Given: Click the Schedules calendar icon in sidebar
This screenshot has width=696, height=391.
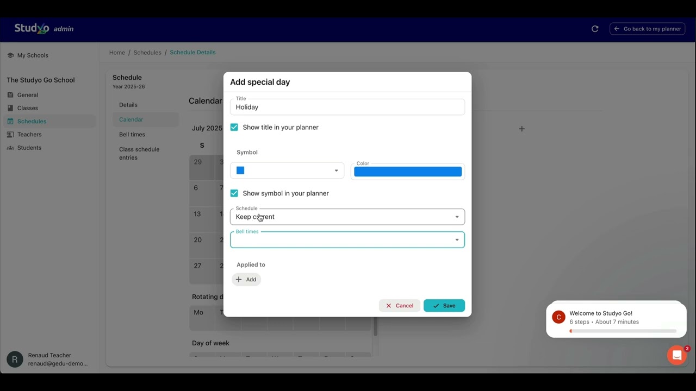Looking at the screenshot, I should pos(10,121).
